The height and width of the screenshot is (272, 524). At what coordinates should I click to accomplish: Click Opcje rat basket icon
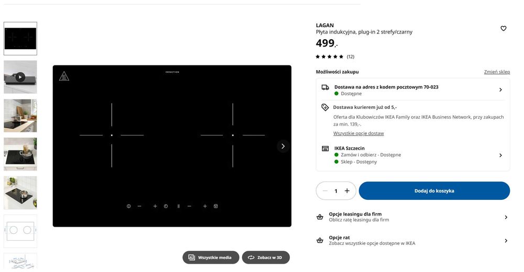click(x=320, y=241)
